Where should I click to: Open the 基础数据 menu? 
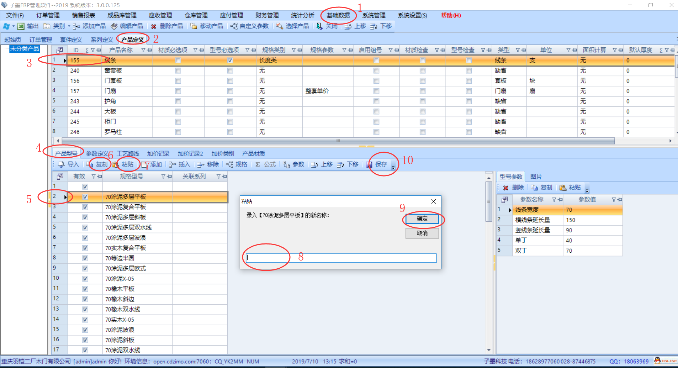[338, 15]
